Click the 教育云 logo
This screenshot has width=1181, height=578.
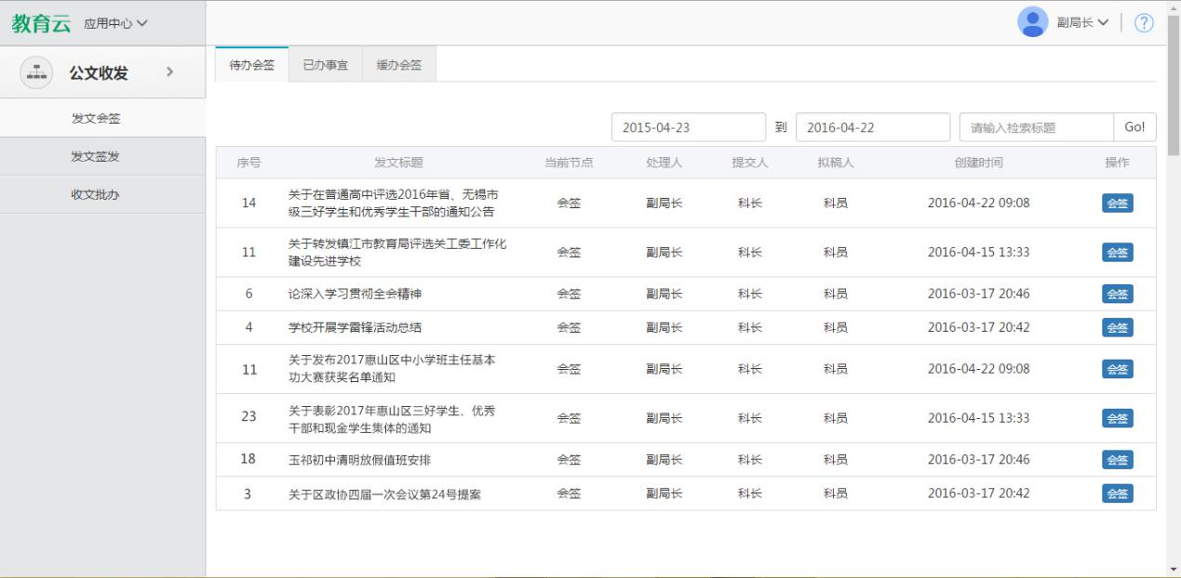(x=41, y=22)
